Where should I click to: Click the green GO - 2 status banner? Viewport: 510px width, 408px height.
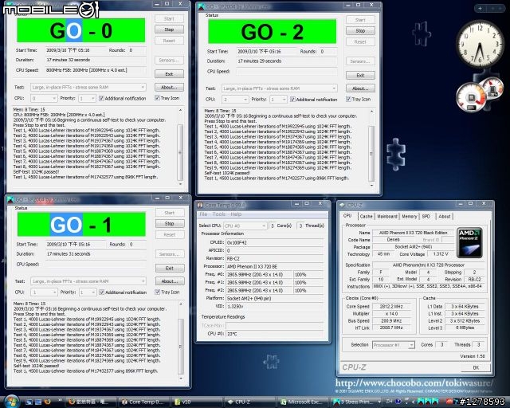tap(273, 32)
